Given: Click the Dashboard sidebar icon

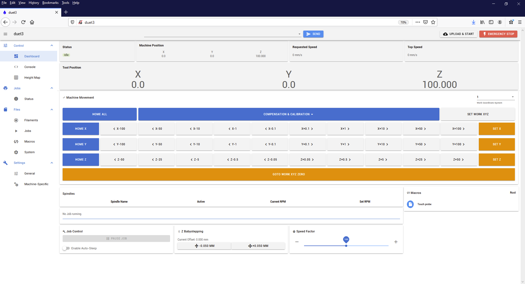Looking at the screenshot, I should tap(16, 56).
